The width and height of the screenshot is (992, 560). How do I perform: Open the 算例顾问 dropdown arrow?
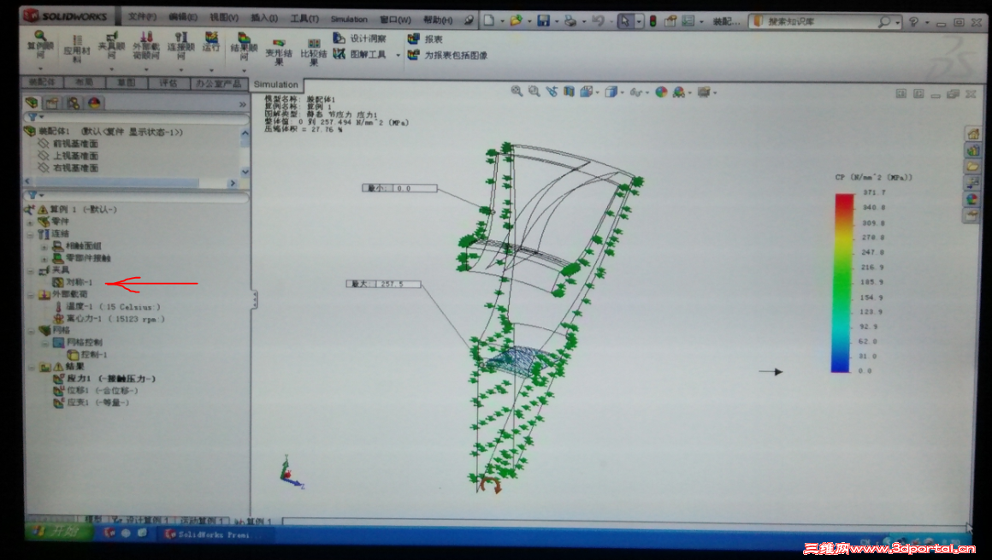(x=40, y=68)
